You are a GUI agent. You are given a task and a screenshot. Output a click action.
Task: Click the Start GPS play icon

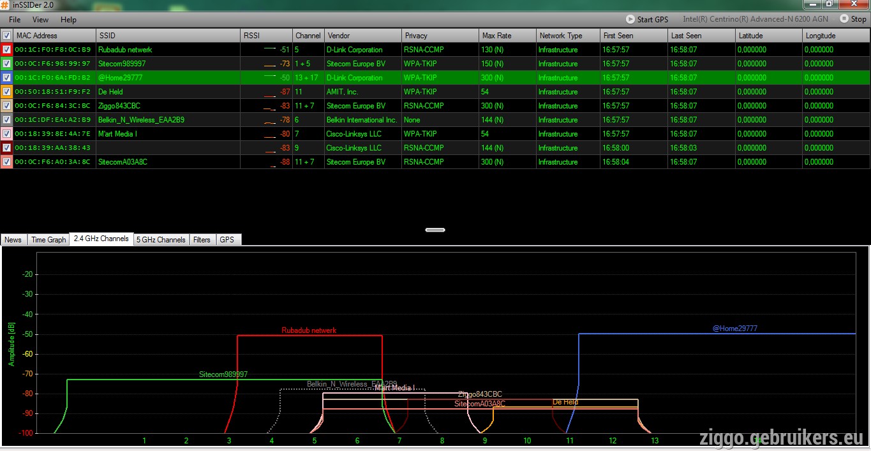[630, 19]
